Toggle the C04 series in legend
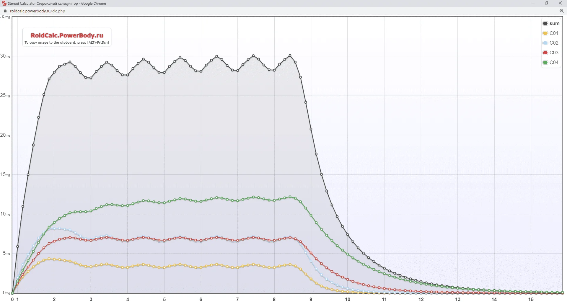Image resolution: width=567 pixels, height=307 pixels. (551, 62)
